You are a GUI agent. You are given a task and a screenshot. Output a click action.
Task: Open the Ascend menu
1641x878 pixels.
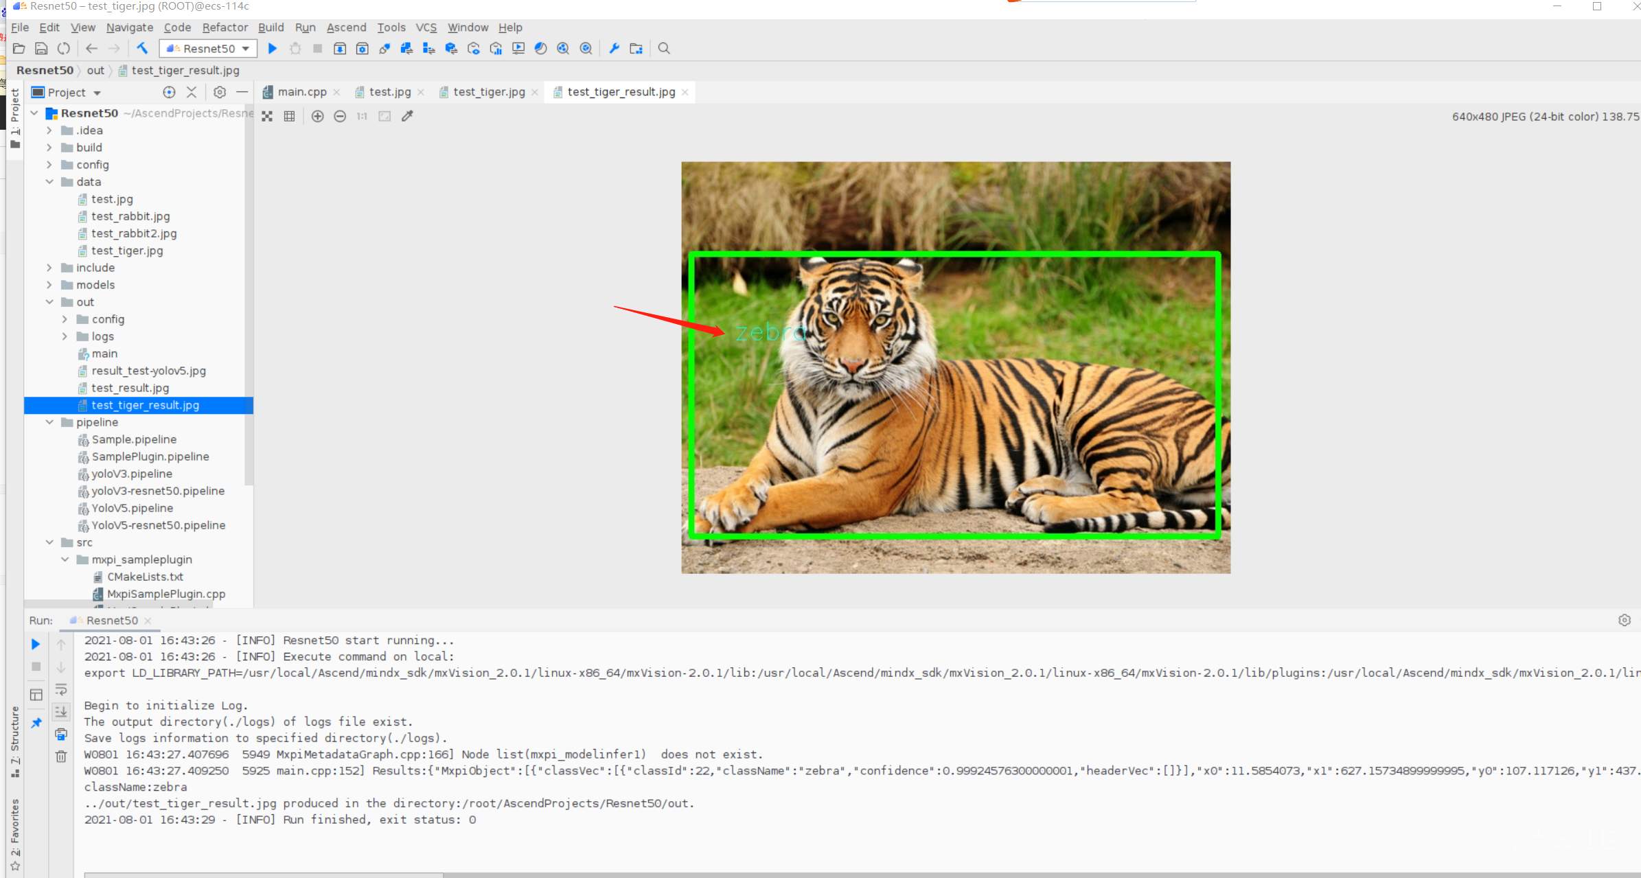point(346,27)
